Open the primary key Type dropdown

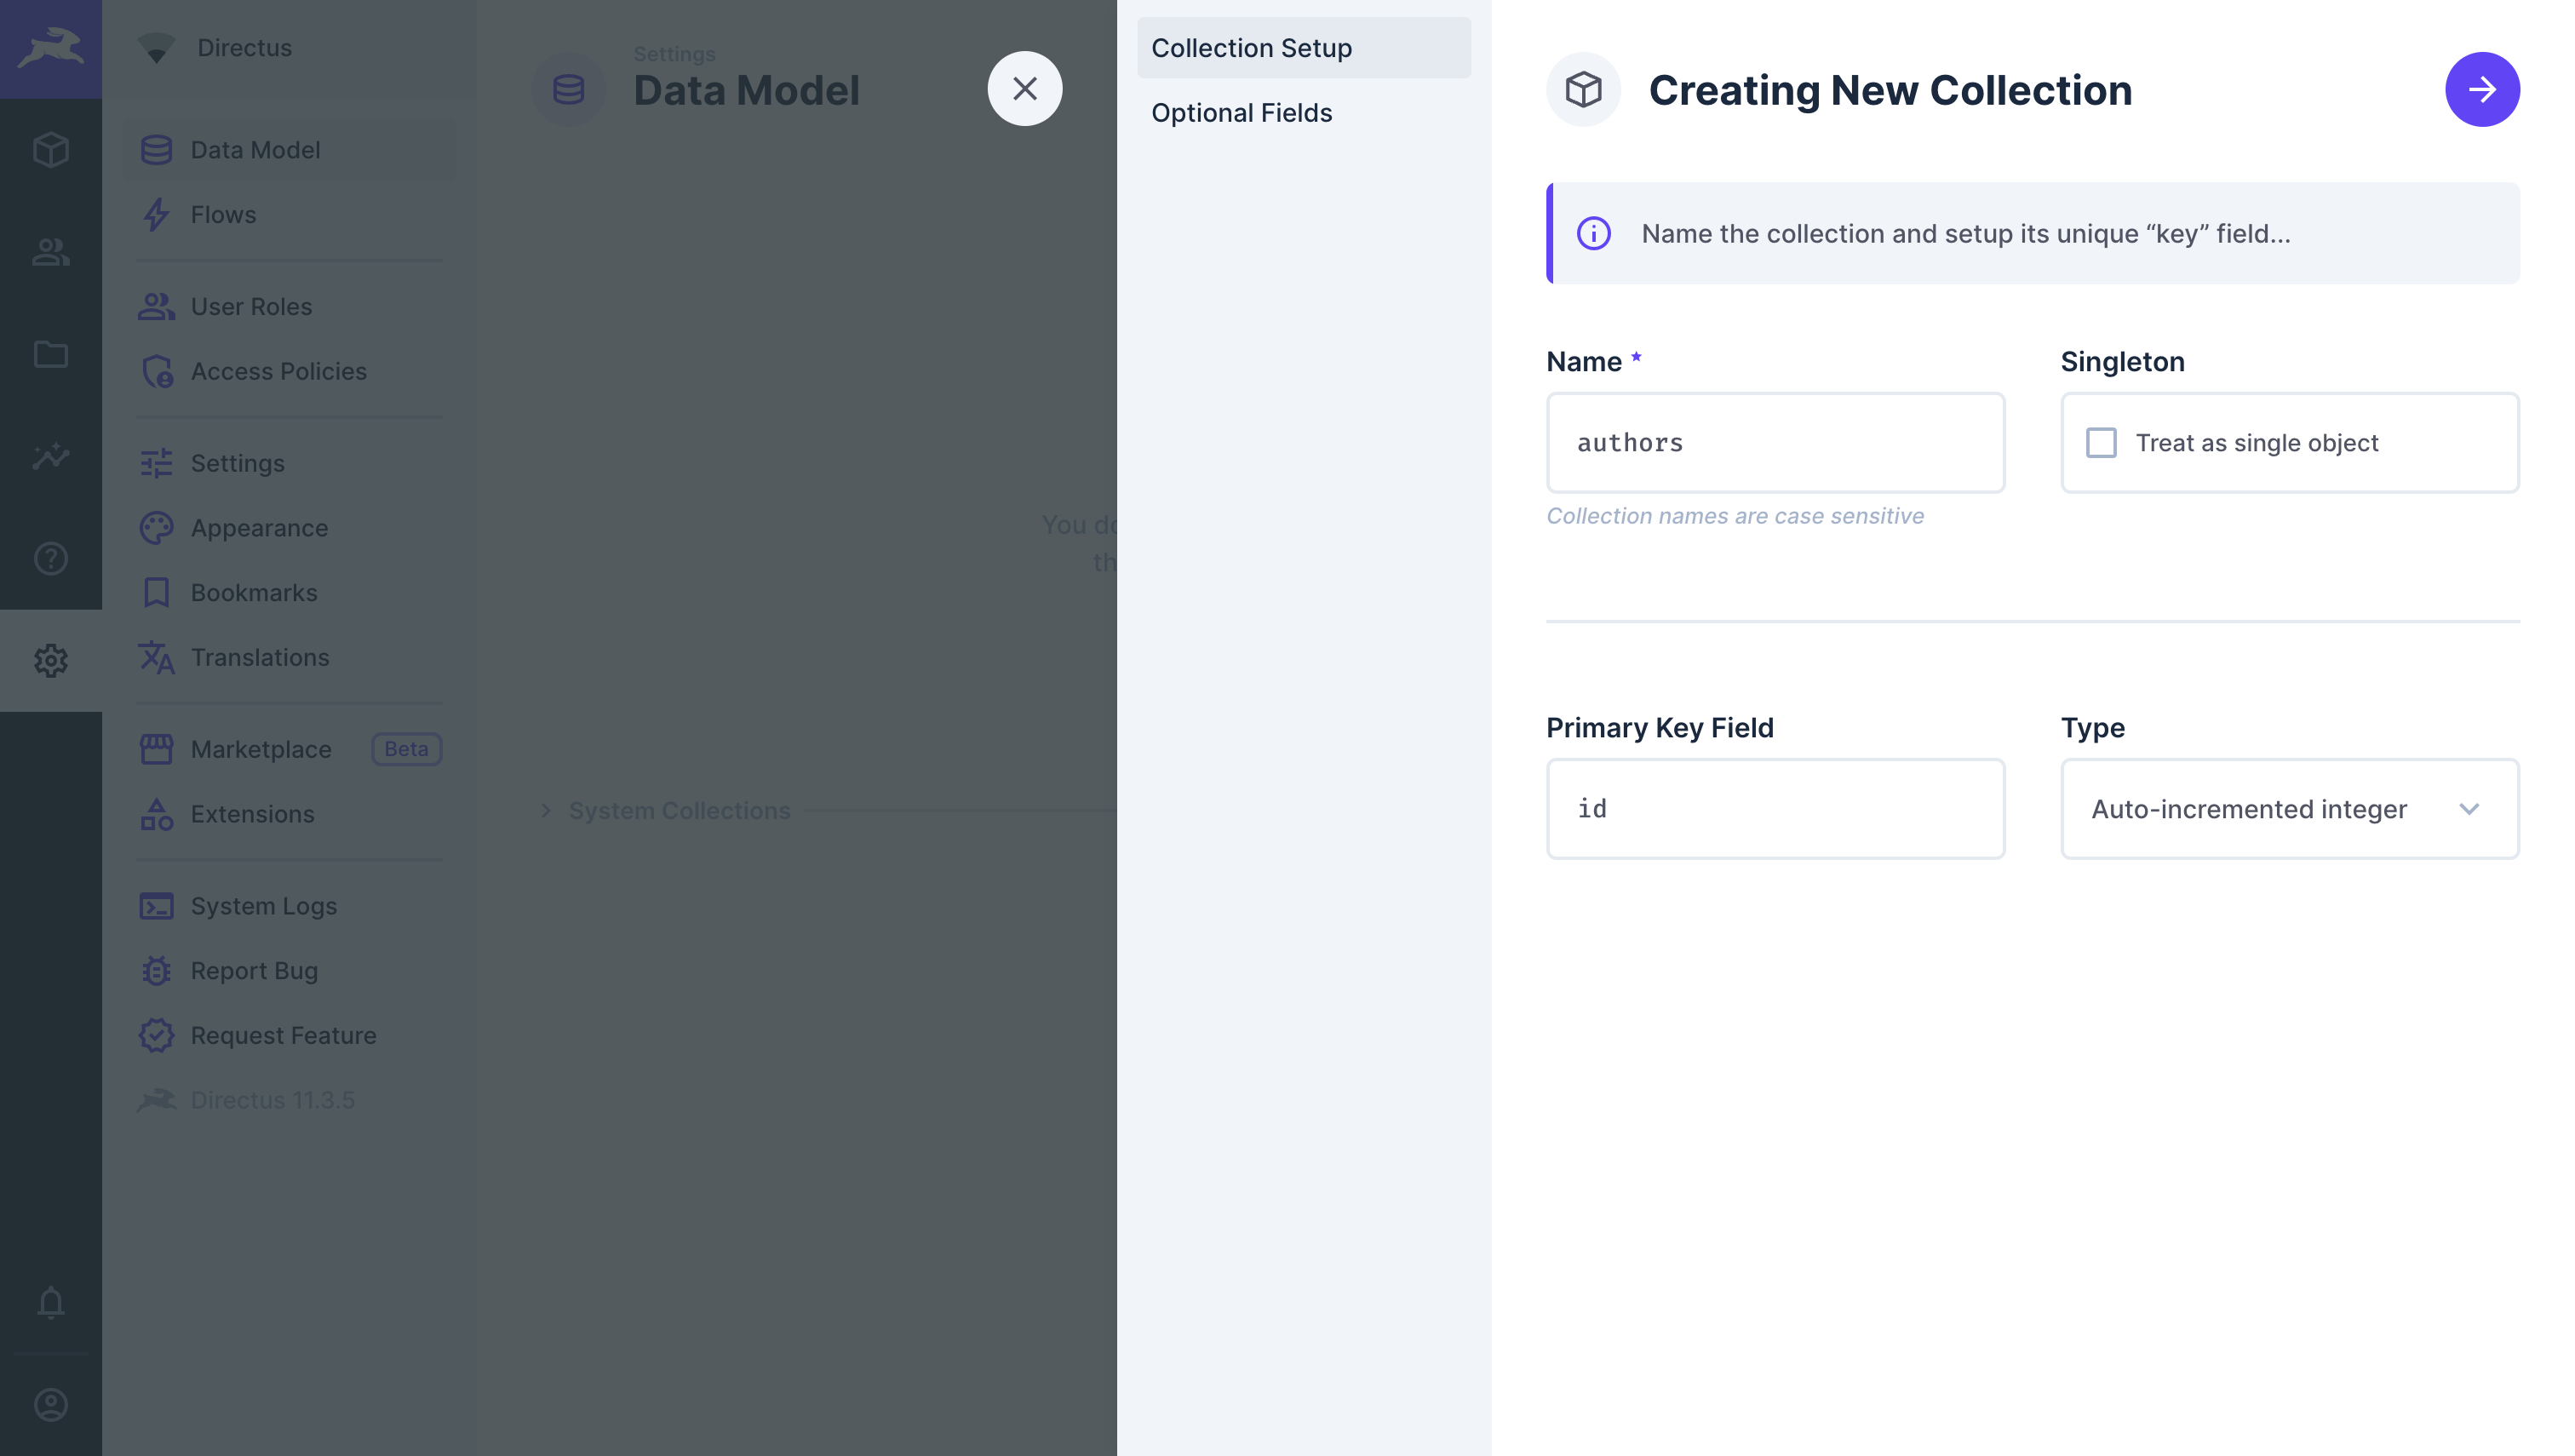[x=2288, y=808]
